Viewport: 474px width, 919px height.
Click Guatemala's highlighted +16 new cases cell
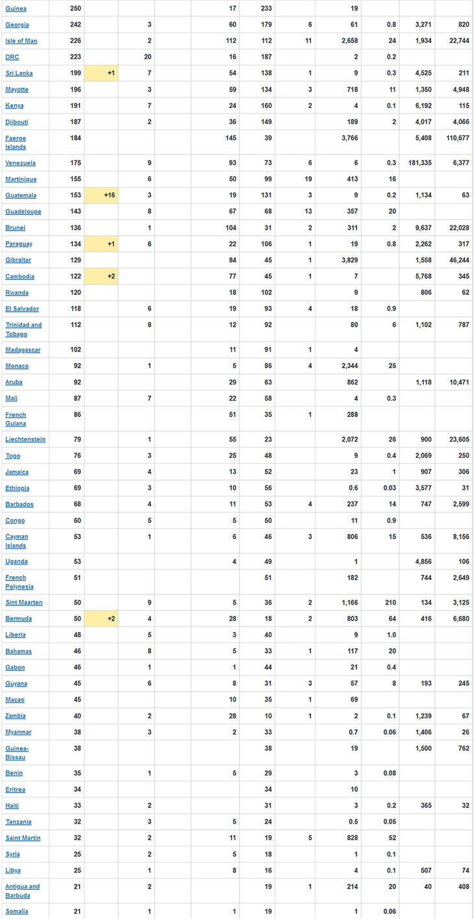pyautogui.click(x=101, y=195)
